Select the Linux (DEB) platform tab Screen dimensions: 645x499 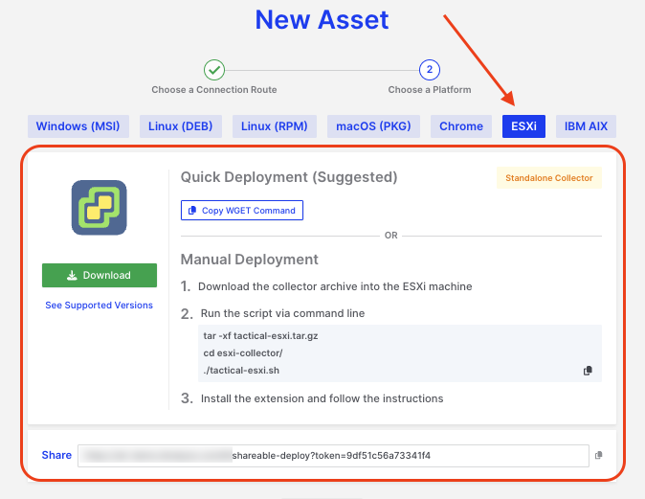(x=182, y=126)
